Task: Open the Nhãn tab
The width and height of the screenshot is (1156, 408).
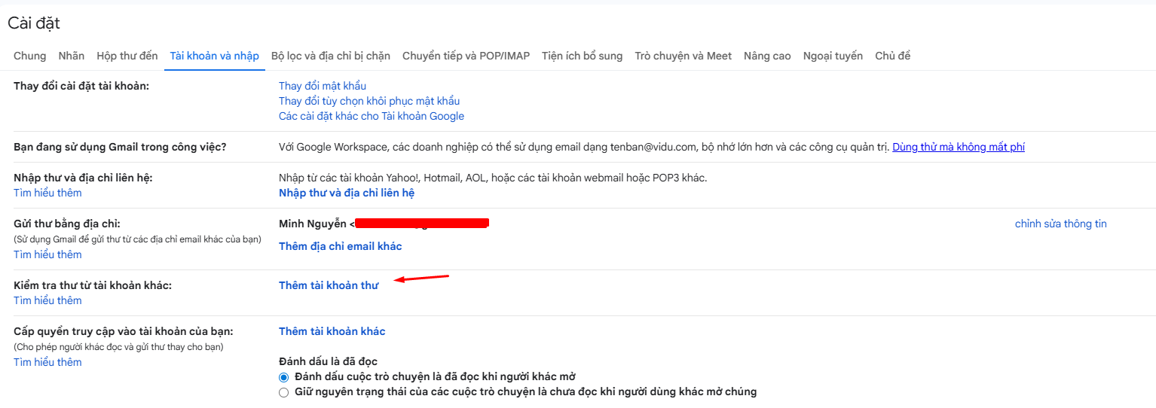Action: tap(72, 56)
